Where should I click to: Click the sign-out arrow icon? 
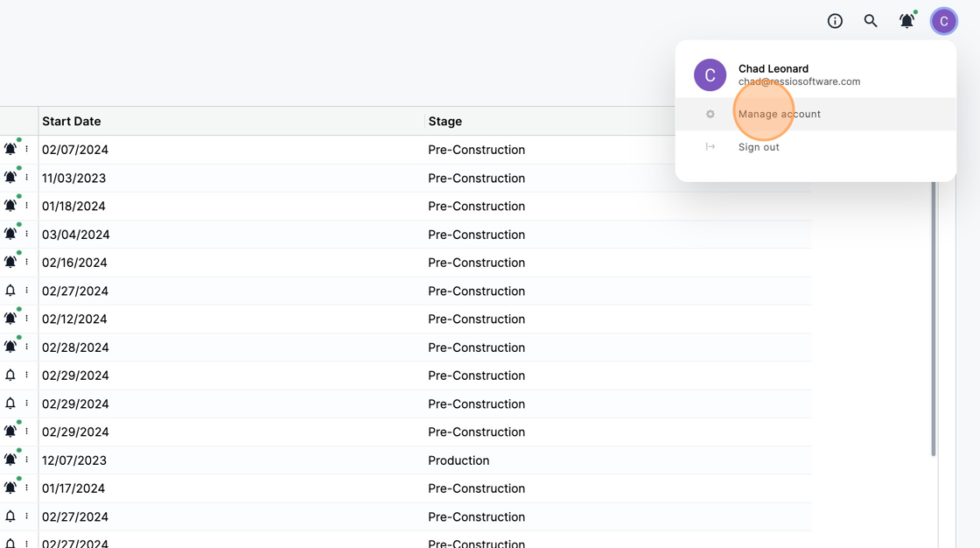click(x=710, y=146)
